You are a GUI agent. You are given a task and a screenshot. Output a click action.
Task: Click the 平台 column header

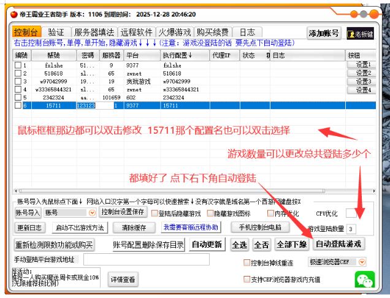[142, 55]
